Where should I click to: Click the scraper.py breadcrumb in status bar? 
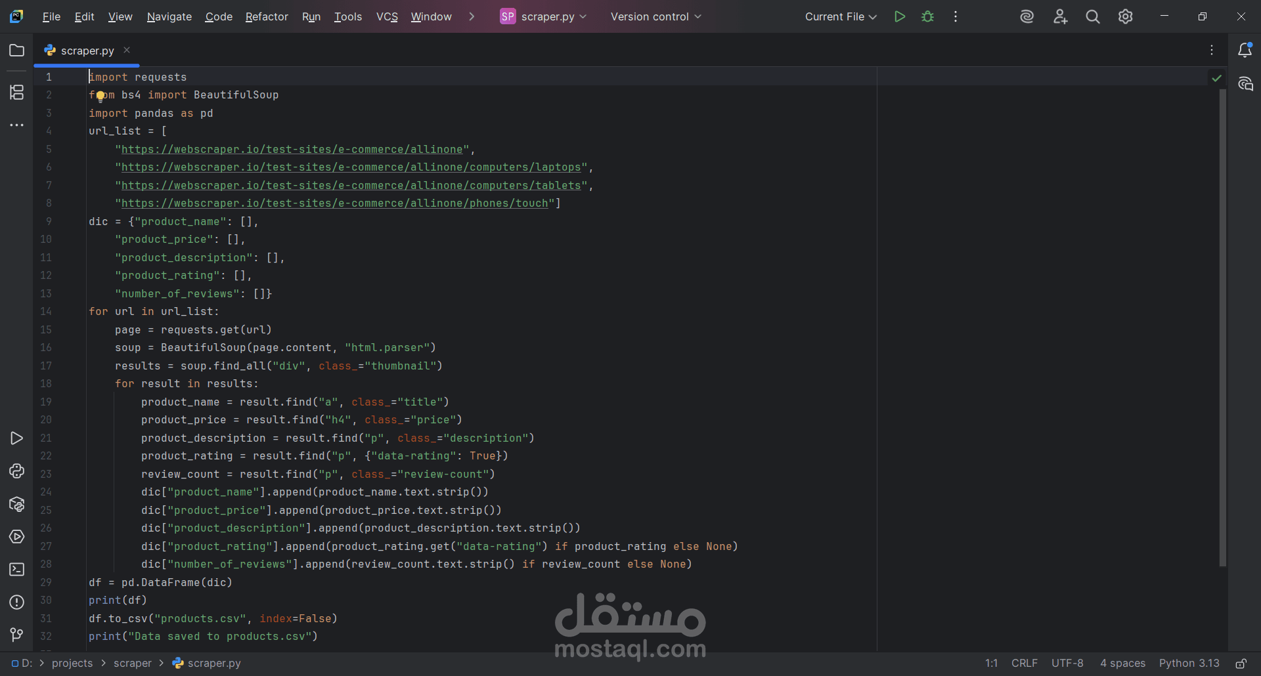tap(207, 664)
